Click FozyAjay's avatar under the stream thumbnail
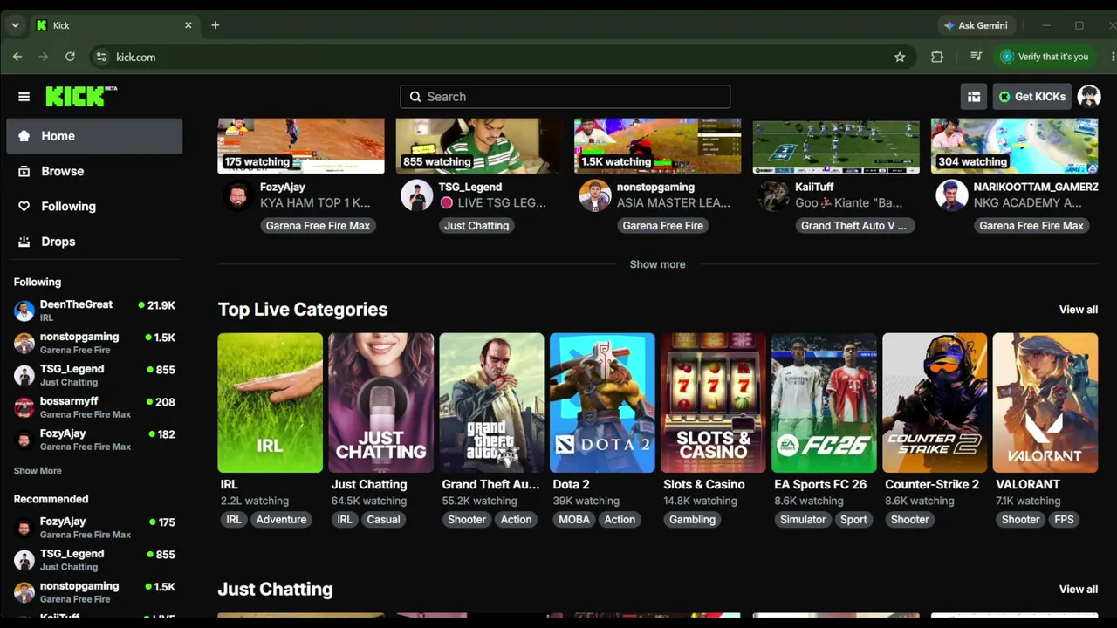The image size is (1117, 628). click(238, 195)
